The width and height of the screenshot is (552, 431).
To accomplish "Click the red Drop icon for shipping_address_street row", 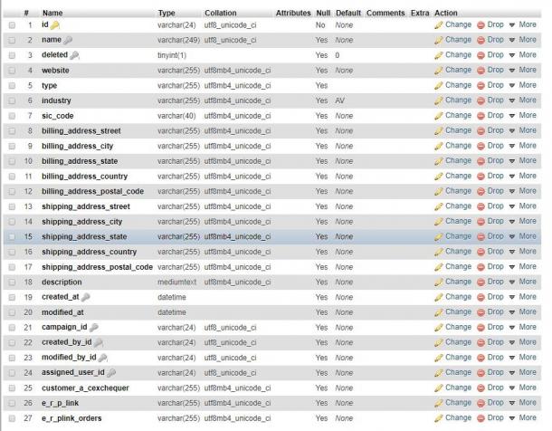I will (x=481, y=206).
